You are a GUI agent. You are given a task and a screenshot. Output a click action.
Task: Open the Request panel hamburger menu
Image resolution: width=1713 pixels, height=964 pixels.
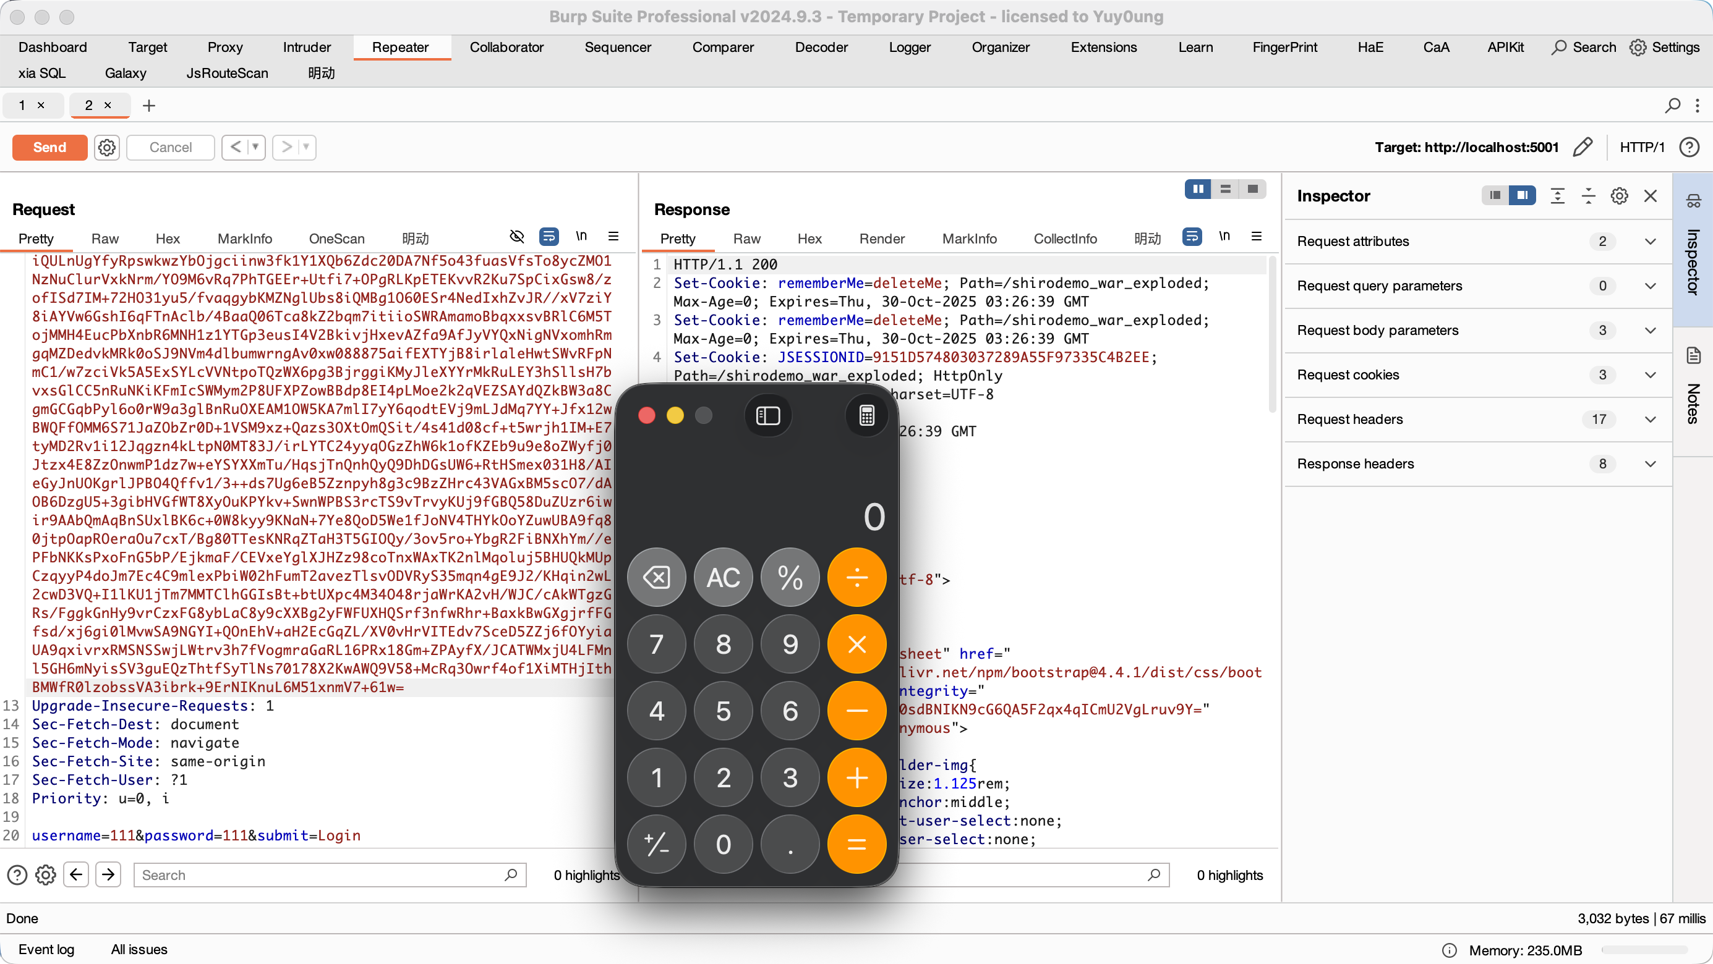pos(613,237)
